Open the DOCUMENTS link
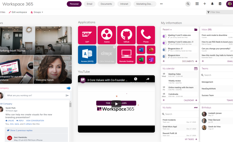The height and width of the screenshot is (142, 233). pyautogui.click(x=190, y=61)
